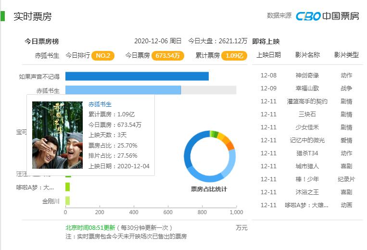Click the NO.2 ranking badge
The height and width of the screenshot is (250, 367).
tap(103, 56)
